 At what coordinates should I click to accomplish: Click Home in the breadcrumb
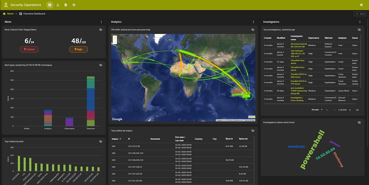pos(10,13)
